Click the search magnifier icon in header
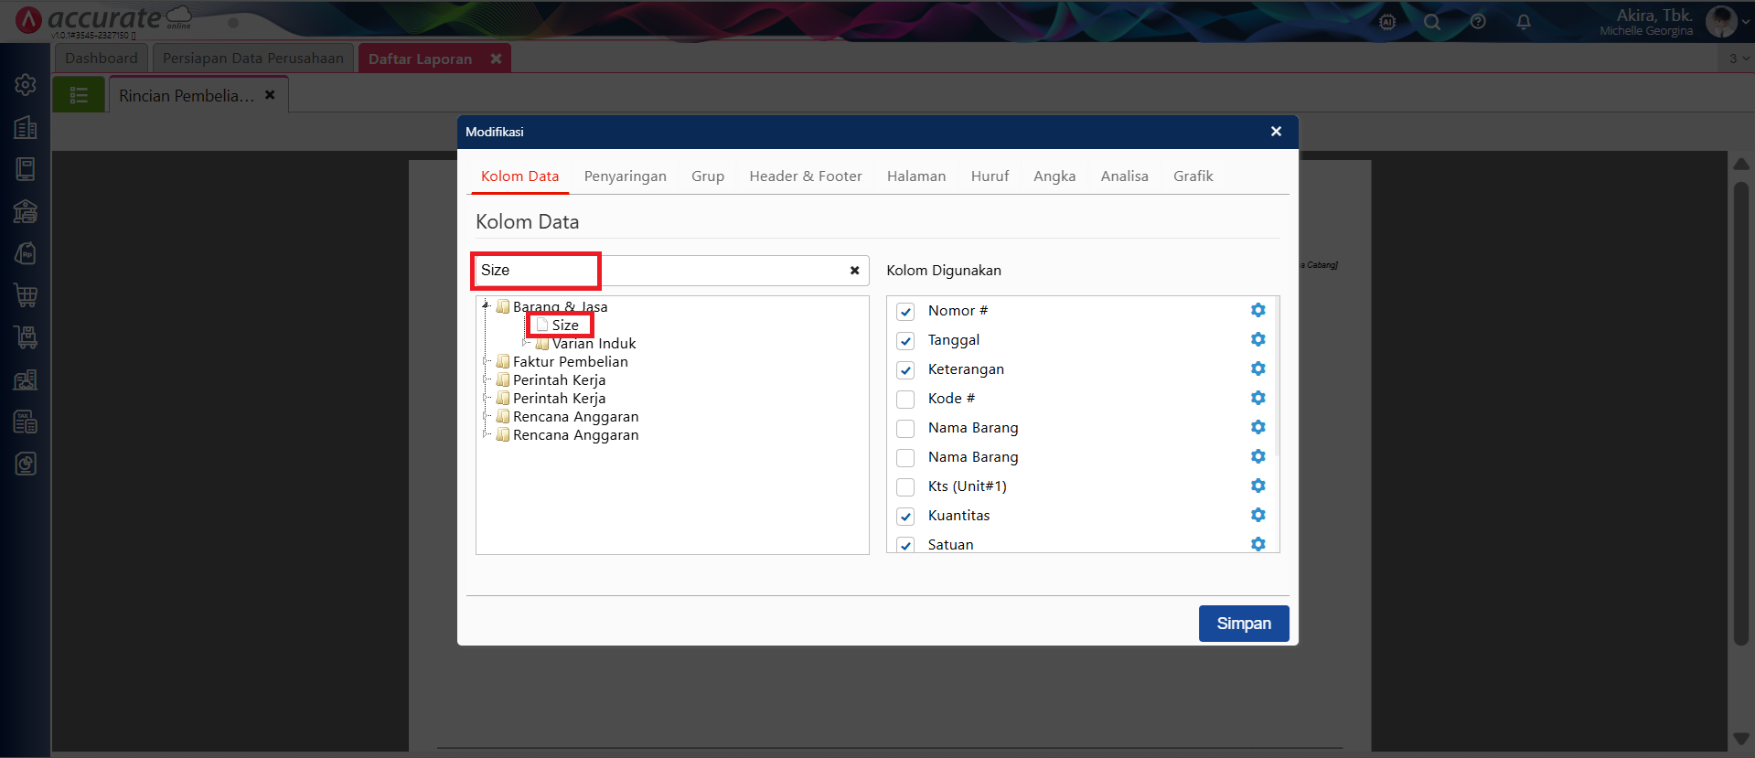This screenshot has height=758, width=1755. point(1432,23)
